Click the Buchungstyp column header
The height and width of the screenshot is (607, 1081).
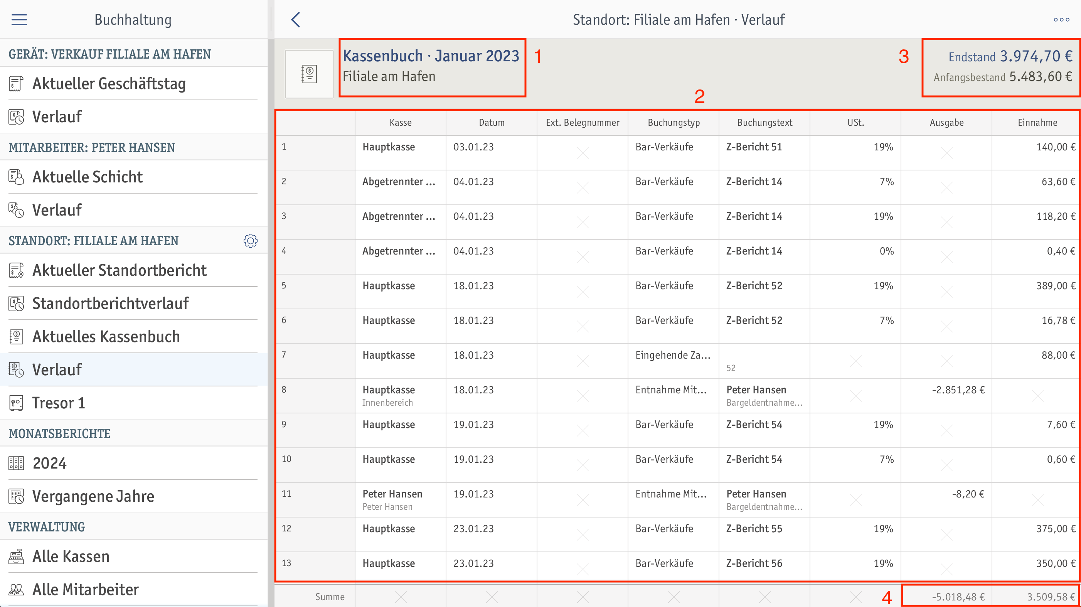[x=674, y=123]
